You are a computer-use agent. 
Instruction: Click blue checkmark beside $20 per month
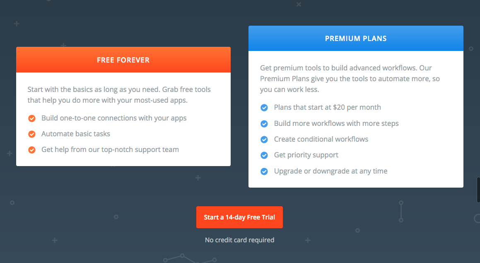click(264, 108)
